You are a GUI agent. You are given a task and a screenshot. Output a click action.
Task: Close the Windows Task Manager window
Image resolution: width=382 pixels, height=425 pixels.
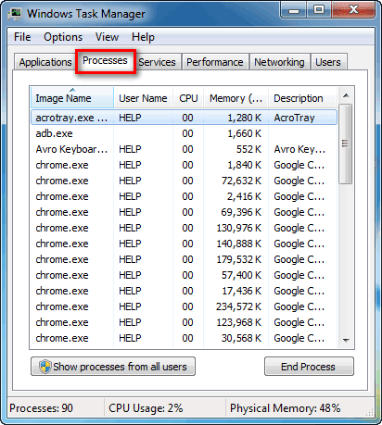point(353,10)
